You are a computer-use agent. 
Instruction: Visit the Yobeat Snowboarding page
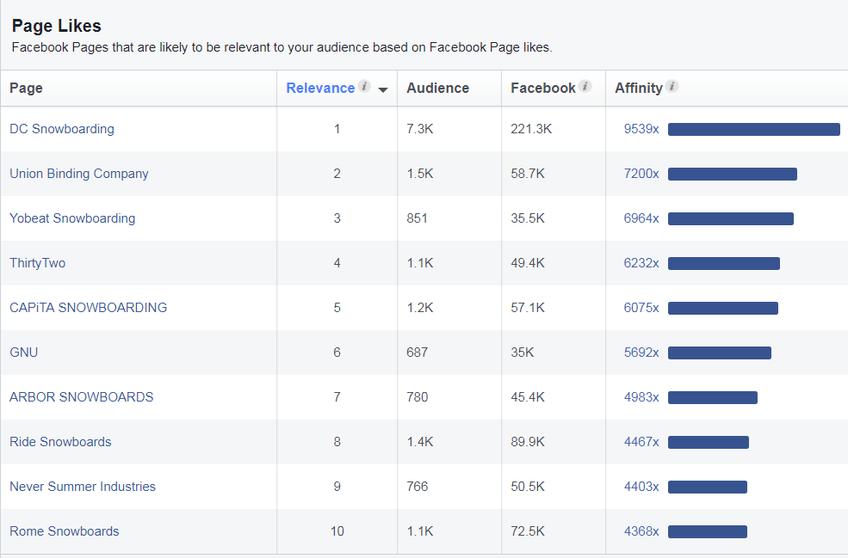(x=72, y=218)
